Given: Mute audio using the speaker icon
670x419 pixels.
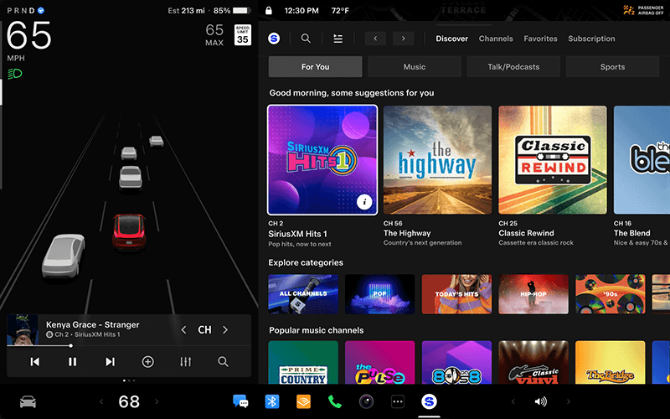Looking at the screenshot, I should pyautogui.click(x=540, y=402).
